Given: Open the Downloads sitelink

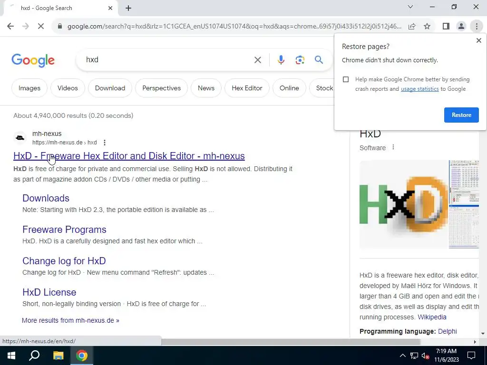Looking at the screenshot, I should [46, 198].
